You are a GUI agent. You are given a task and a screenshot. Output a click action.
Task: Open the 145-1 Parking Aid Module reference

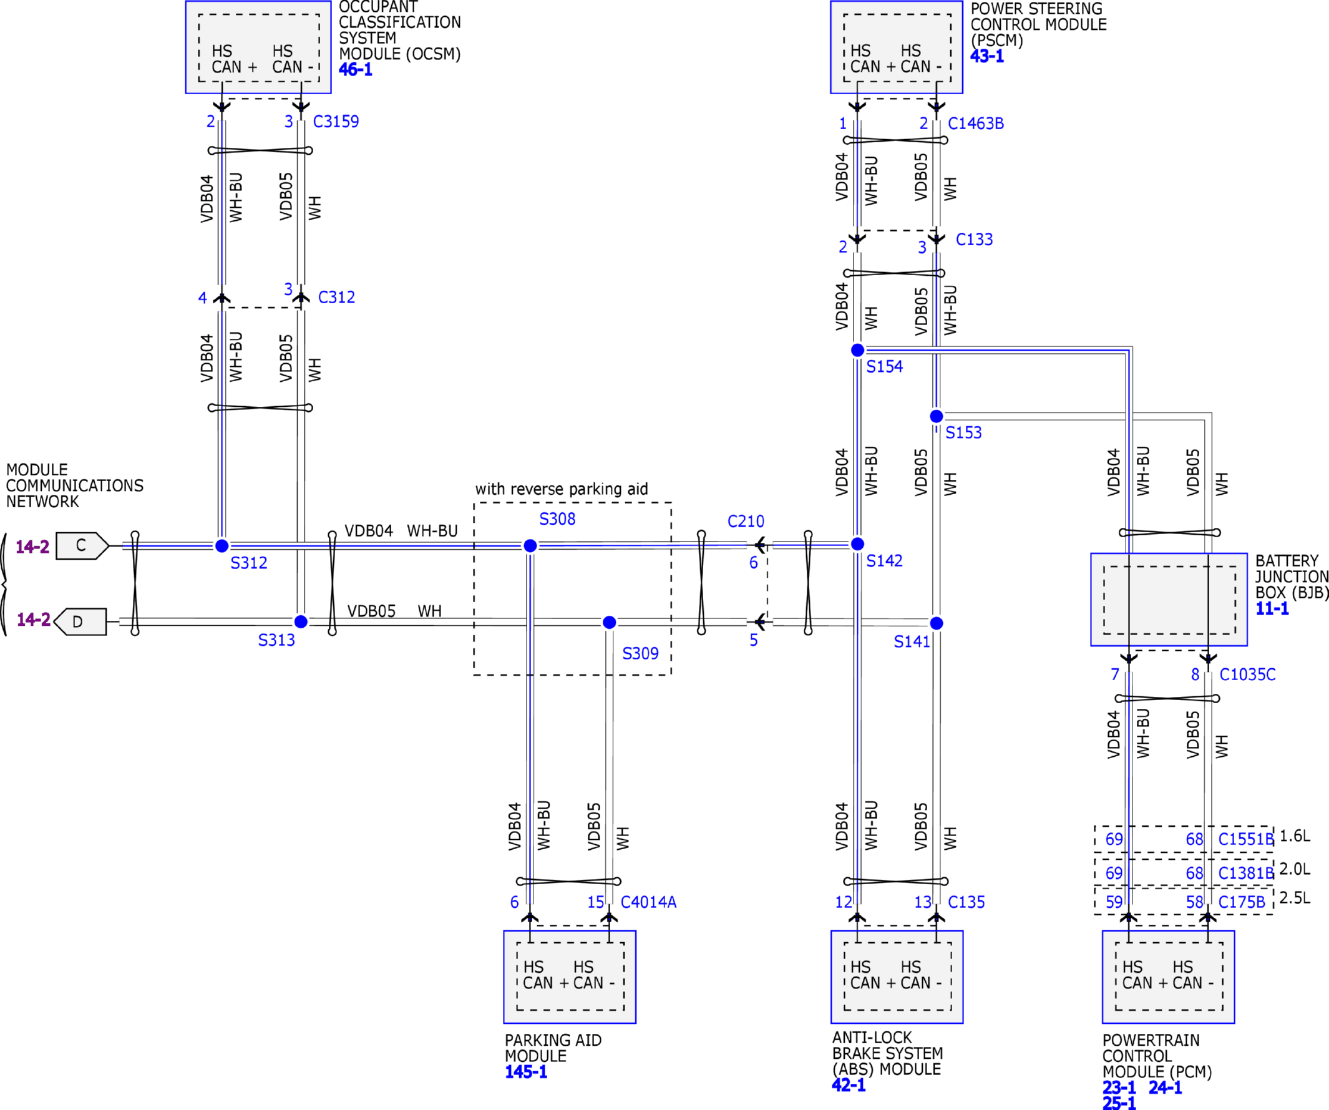[x=525, y=1072]
